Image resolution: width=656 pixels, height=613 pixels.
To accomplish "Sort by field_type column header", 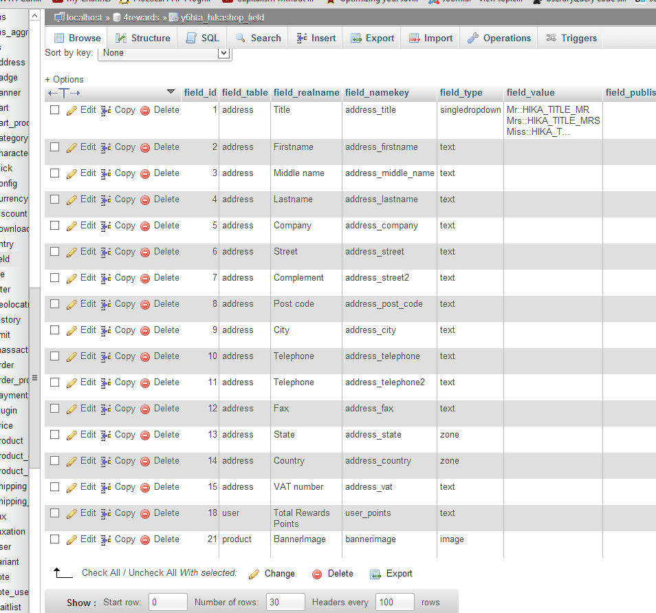I will [461, 93].
